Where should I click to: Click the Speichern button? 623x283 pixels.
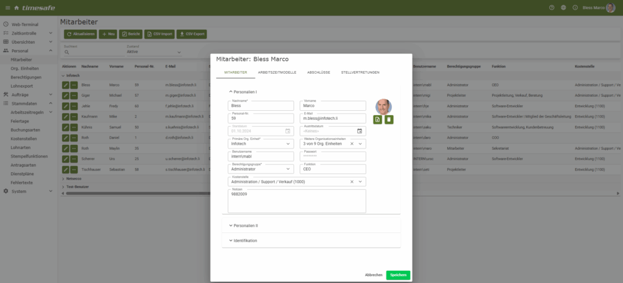pos(398,275)
